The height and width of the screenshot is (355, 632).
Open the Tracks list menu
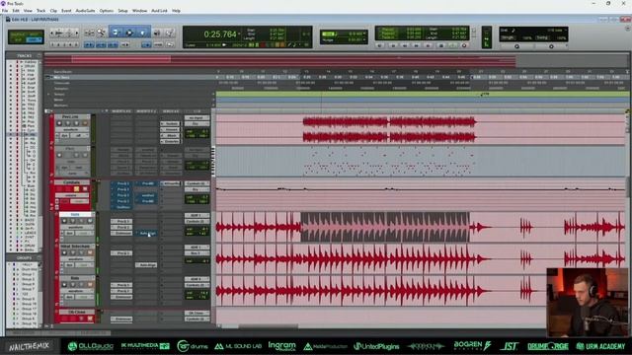(39, 55)
